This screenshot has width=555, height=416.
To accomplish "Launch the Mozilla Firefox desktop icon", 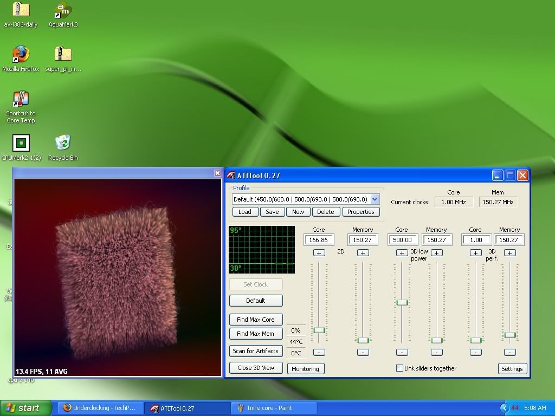I will point(21,55).
